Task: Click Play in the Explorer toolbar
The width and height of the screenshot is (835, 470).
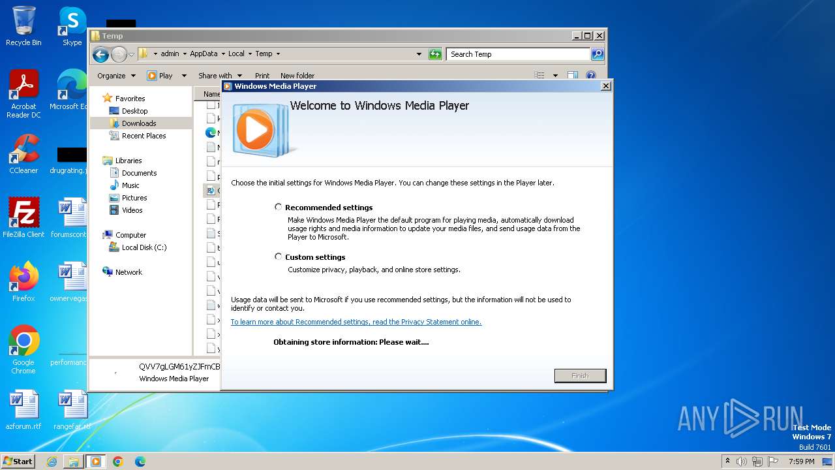Action: point(160,76)
